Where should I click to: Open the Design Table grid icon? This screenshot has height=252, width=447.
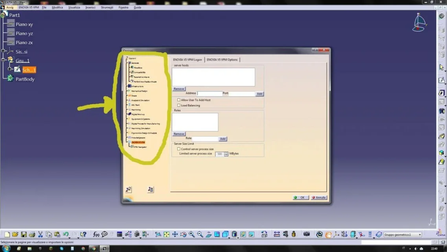tap(119, 234)
